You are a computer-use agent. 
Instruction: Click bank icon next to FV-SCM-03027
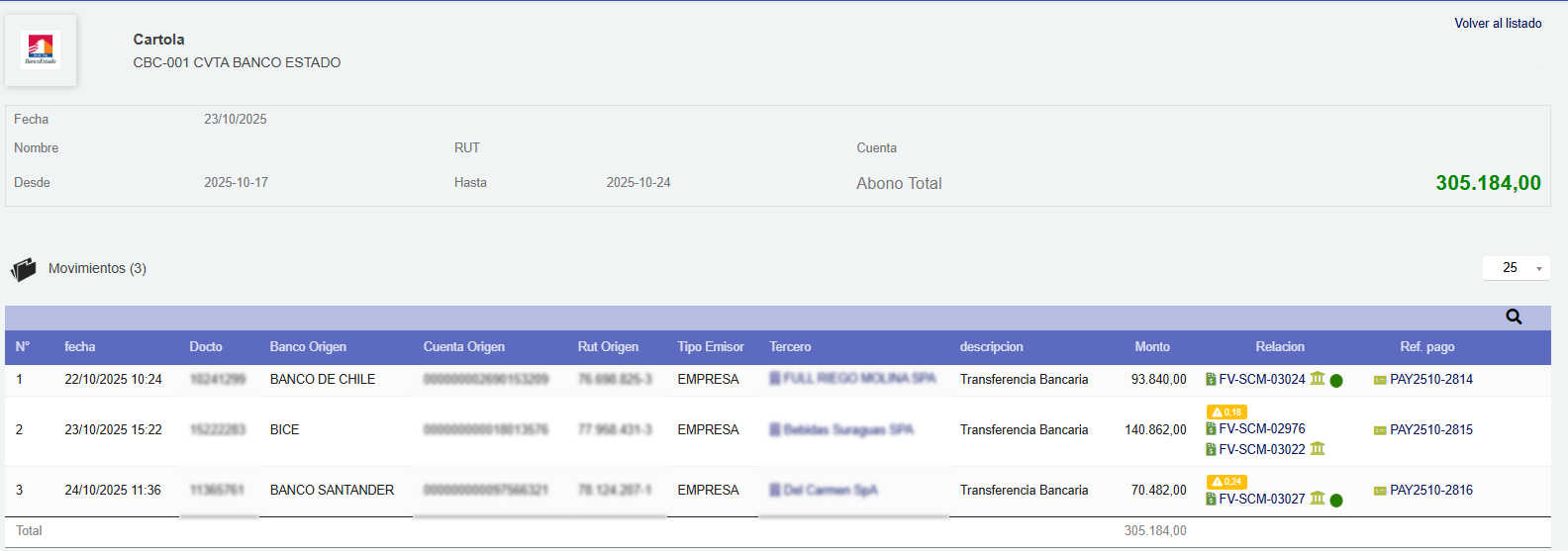1317,499
